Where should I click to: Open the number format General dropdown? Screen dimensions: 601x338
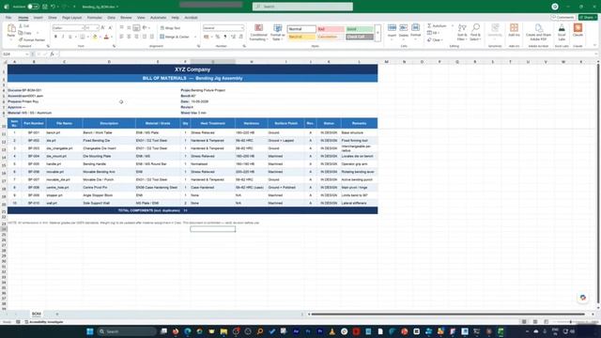[242, 28]
